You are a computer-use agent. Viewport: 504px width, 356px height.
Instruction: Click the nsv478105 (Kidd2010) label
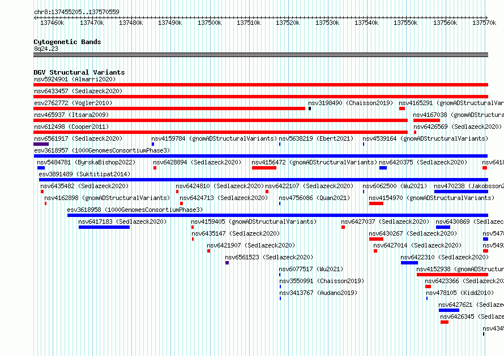(460, 293)
